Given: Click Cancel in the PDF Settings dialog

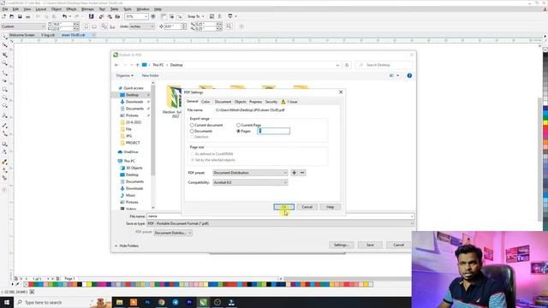Looking at the screenshot, I should pyautogui.click(x=307, y=207).
